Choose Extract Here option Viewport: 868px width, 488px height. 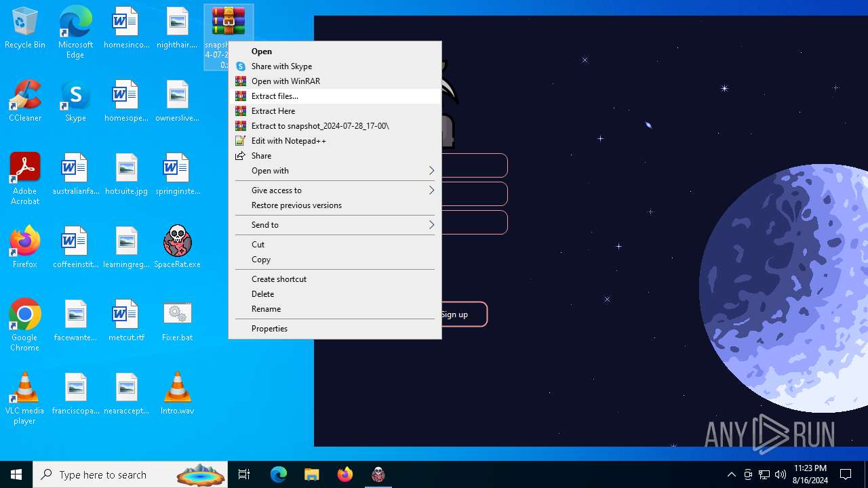(x=335, y=111)
